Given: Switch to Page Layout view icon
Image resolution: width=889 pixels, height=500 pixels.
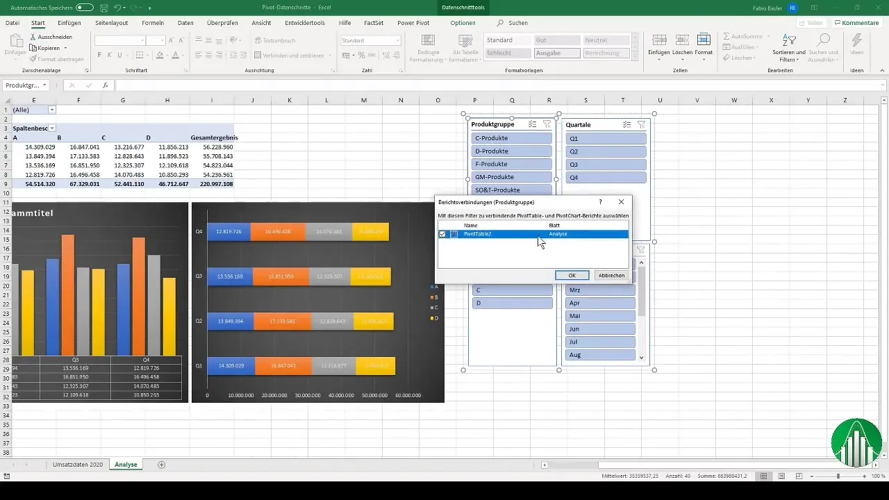Looking at the screenshot, I should [782, 476].
